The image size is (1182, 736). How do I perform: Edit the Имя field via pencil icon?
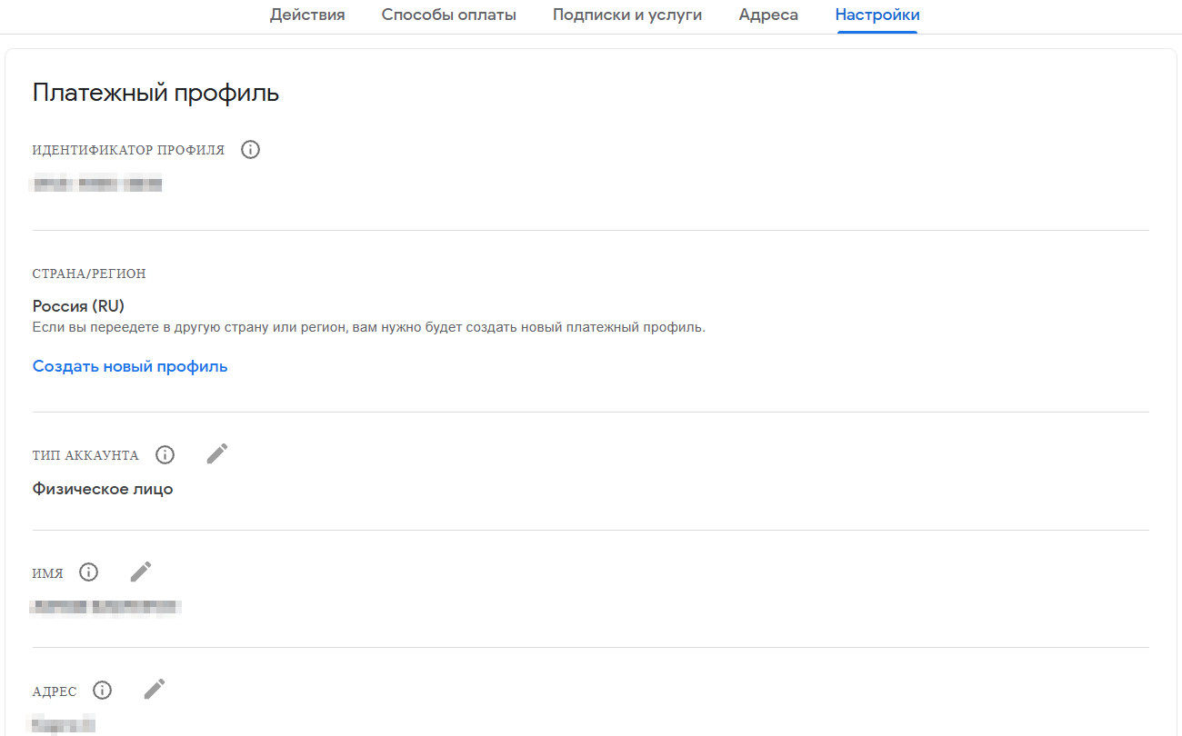point(140,572)
